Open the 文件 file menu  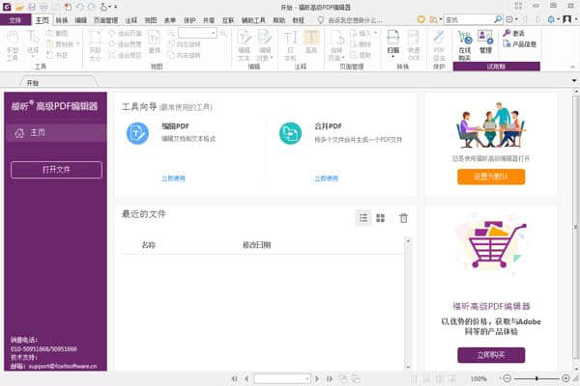coord(14,18)
